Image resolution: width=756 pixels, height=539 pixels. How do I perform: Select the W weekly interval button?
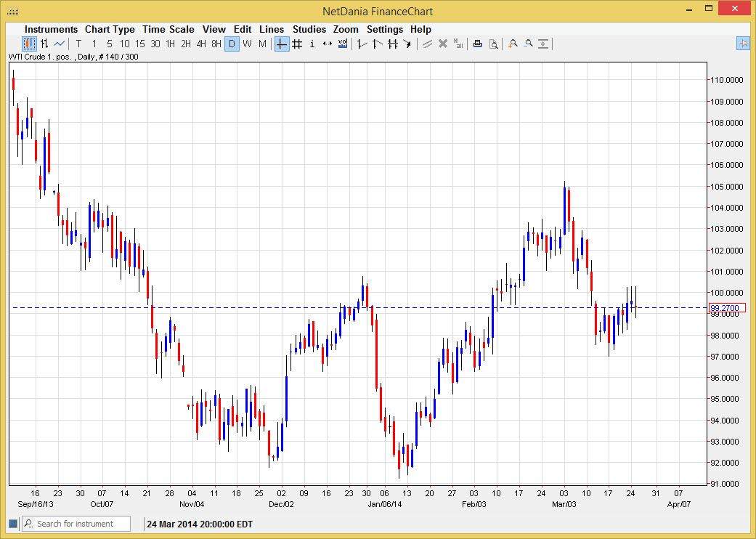247,44
